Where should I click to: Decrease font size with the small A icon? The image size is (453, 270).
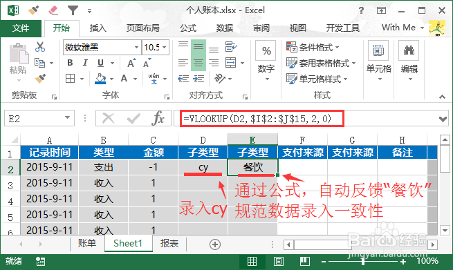coord(147,63)
